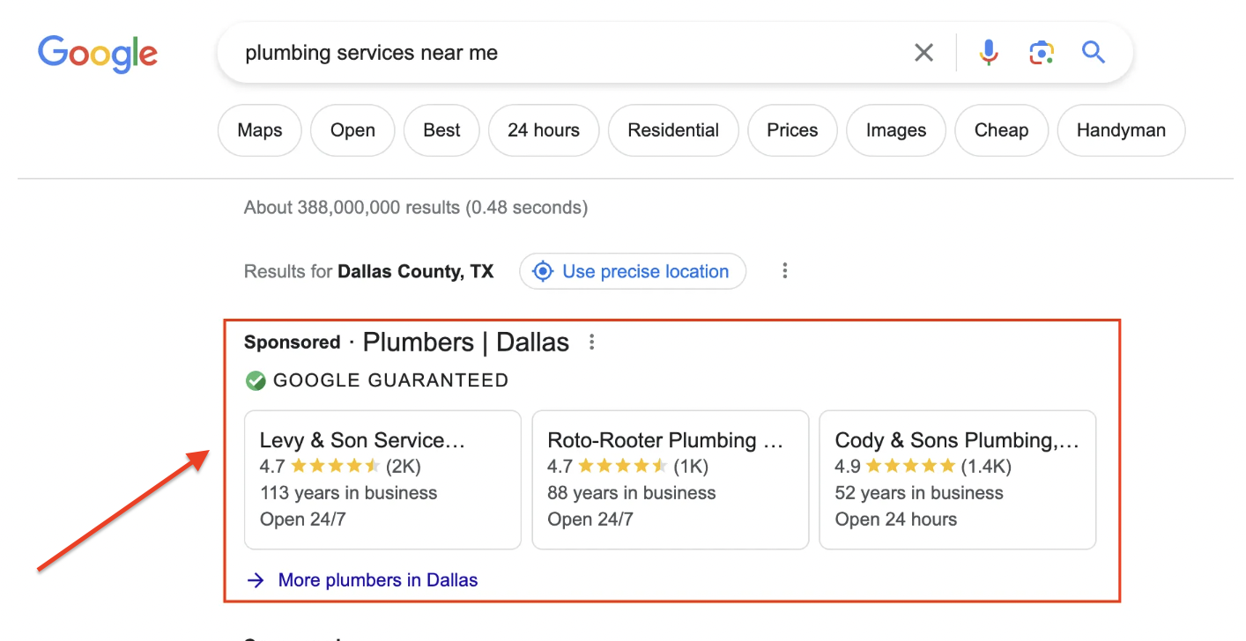Filter results by Open businesses
1246x641 pixels.
[x=352, y=129]
